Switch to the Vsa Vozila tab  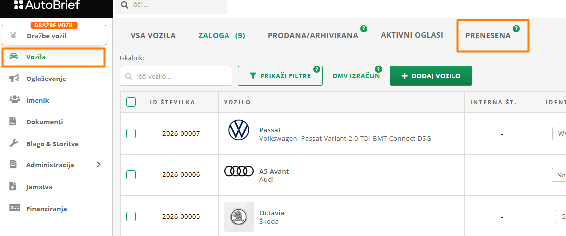[x=153, y=36]
